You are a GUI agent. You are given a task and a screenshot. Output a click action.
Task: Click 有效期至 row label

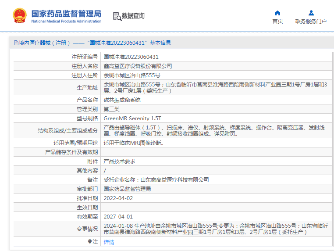click(87, 216)
